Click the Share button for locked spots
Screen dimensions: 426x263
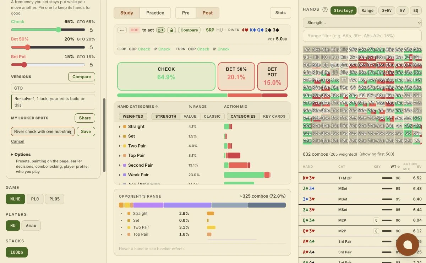(85, 118)
